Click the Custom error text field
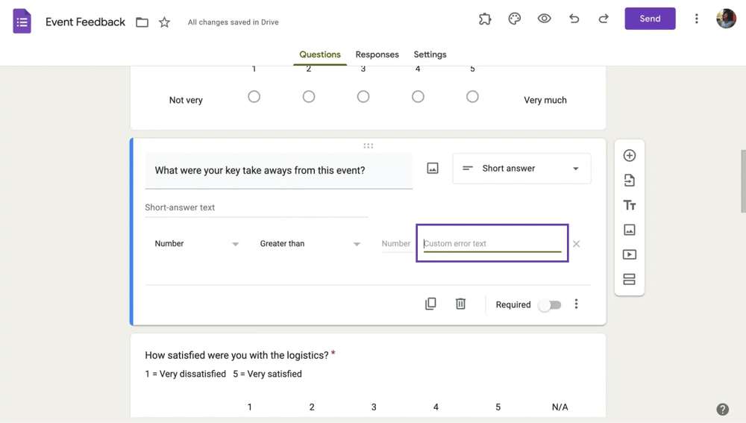746x423 pixels. (492, 244)
